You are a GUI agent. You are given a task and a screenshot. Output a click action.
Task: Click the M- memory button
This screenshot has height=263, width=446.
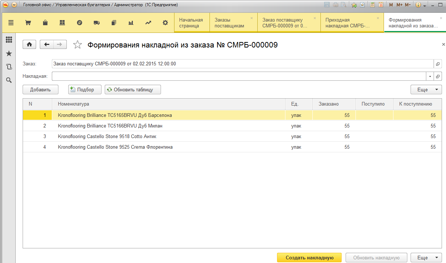click(x=408, y=5)
